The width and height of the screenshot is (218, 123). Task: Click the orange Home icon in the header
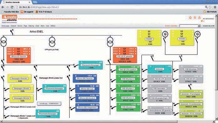190,18
